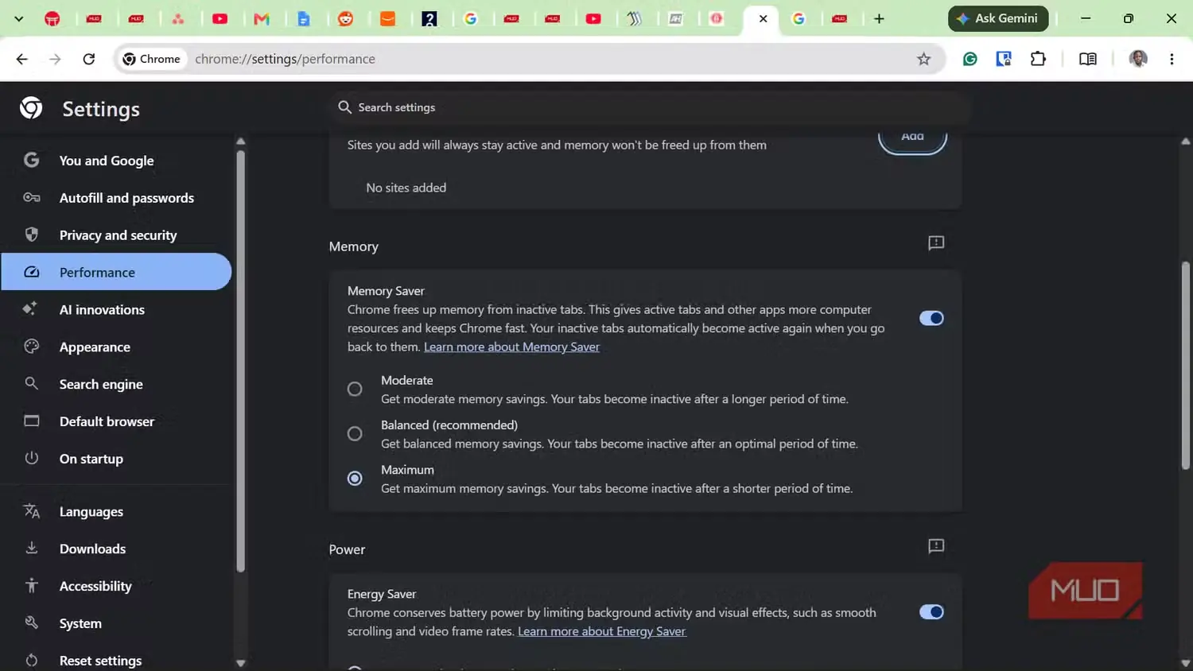Click the main page scrollbar thumb

point(1186,365)
